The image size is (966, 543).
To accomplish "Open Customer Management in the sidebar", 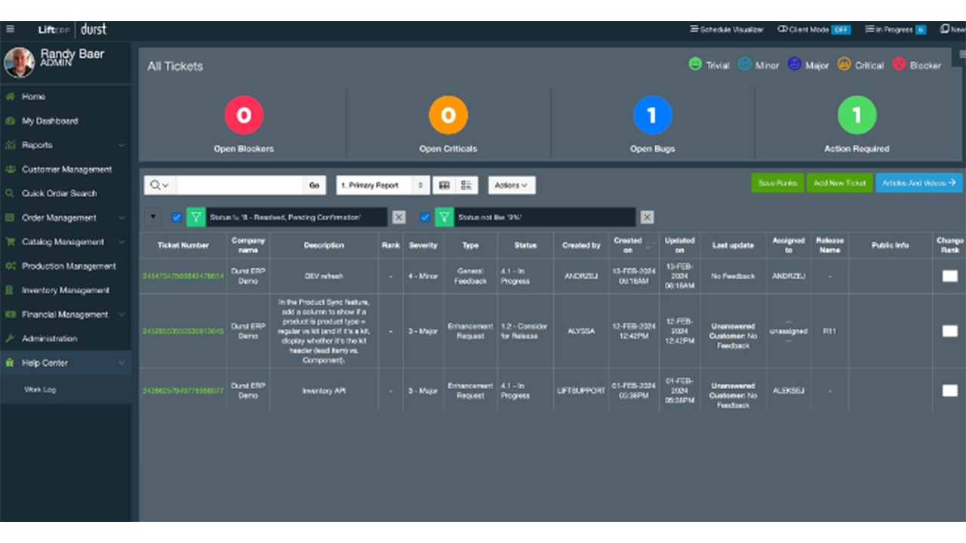I will click(x=66, y=170).
